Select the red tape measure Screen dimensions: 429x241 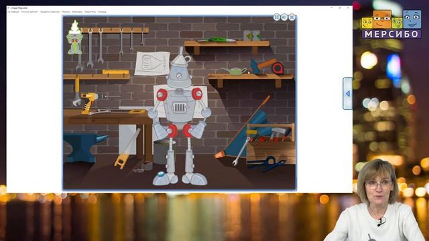278,68
